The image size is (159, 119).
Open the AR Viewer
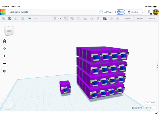[x=106, y=12]
